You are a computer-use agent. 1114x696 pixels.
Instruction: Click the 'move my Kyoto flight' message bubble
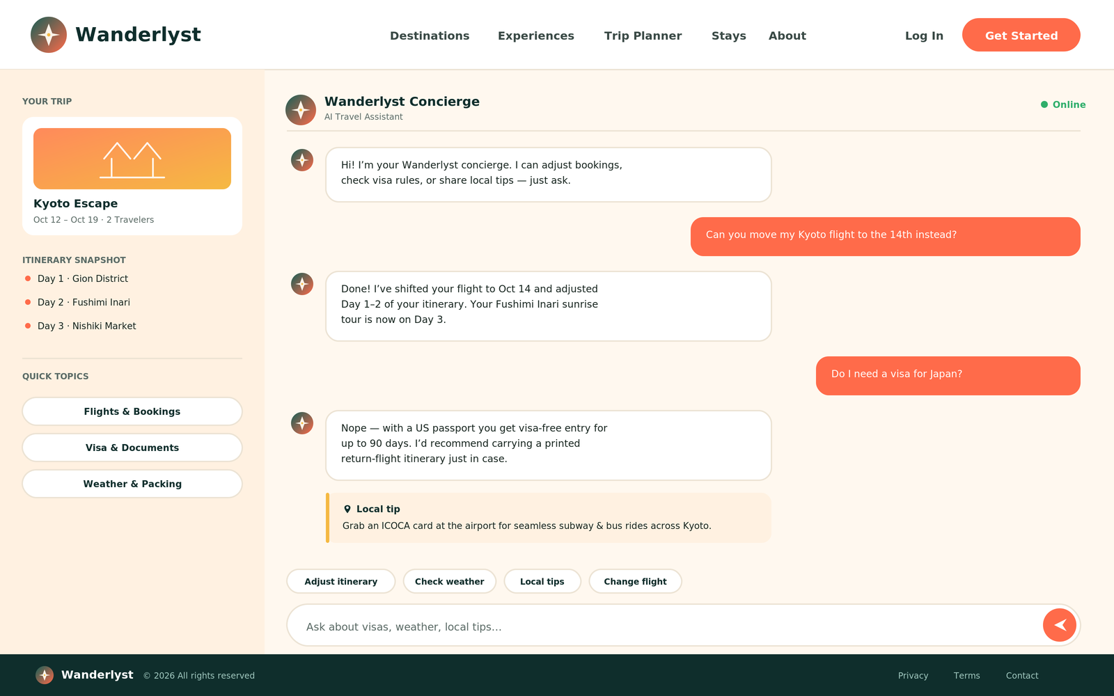(886, 237)
